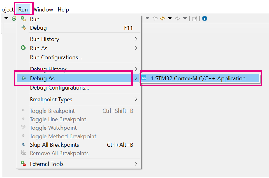
Task: Open the back navigation dropdown arrow
Action: 170,19
